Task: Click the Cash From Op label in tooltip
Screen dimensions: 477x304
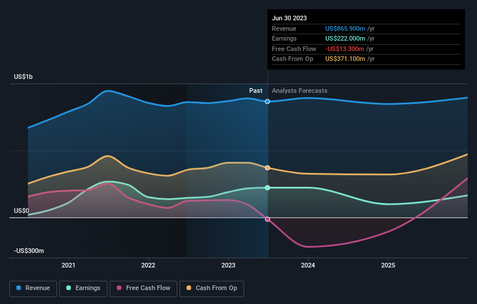Action: click(x=292, y=59)
